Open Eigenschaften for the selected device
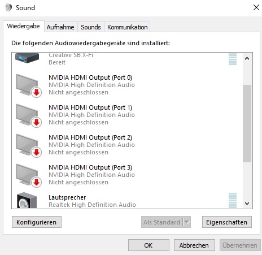This screenshot has height=255, width=262. tap(227, 222)
